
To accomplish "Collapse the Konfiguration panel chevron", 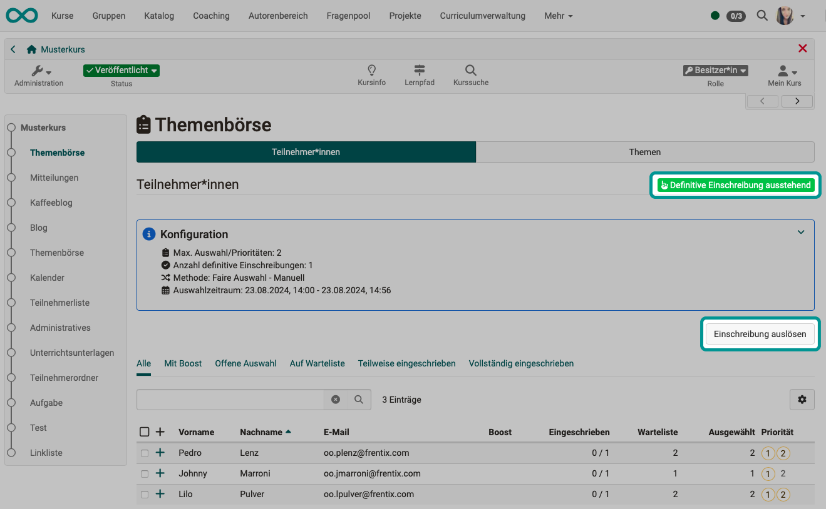I will click(801, 231).
